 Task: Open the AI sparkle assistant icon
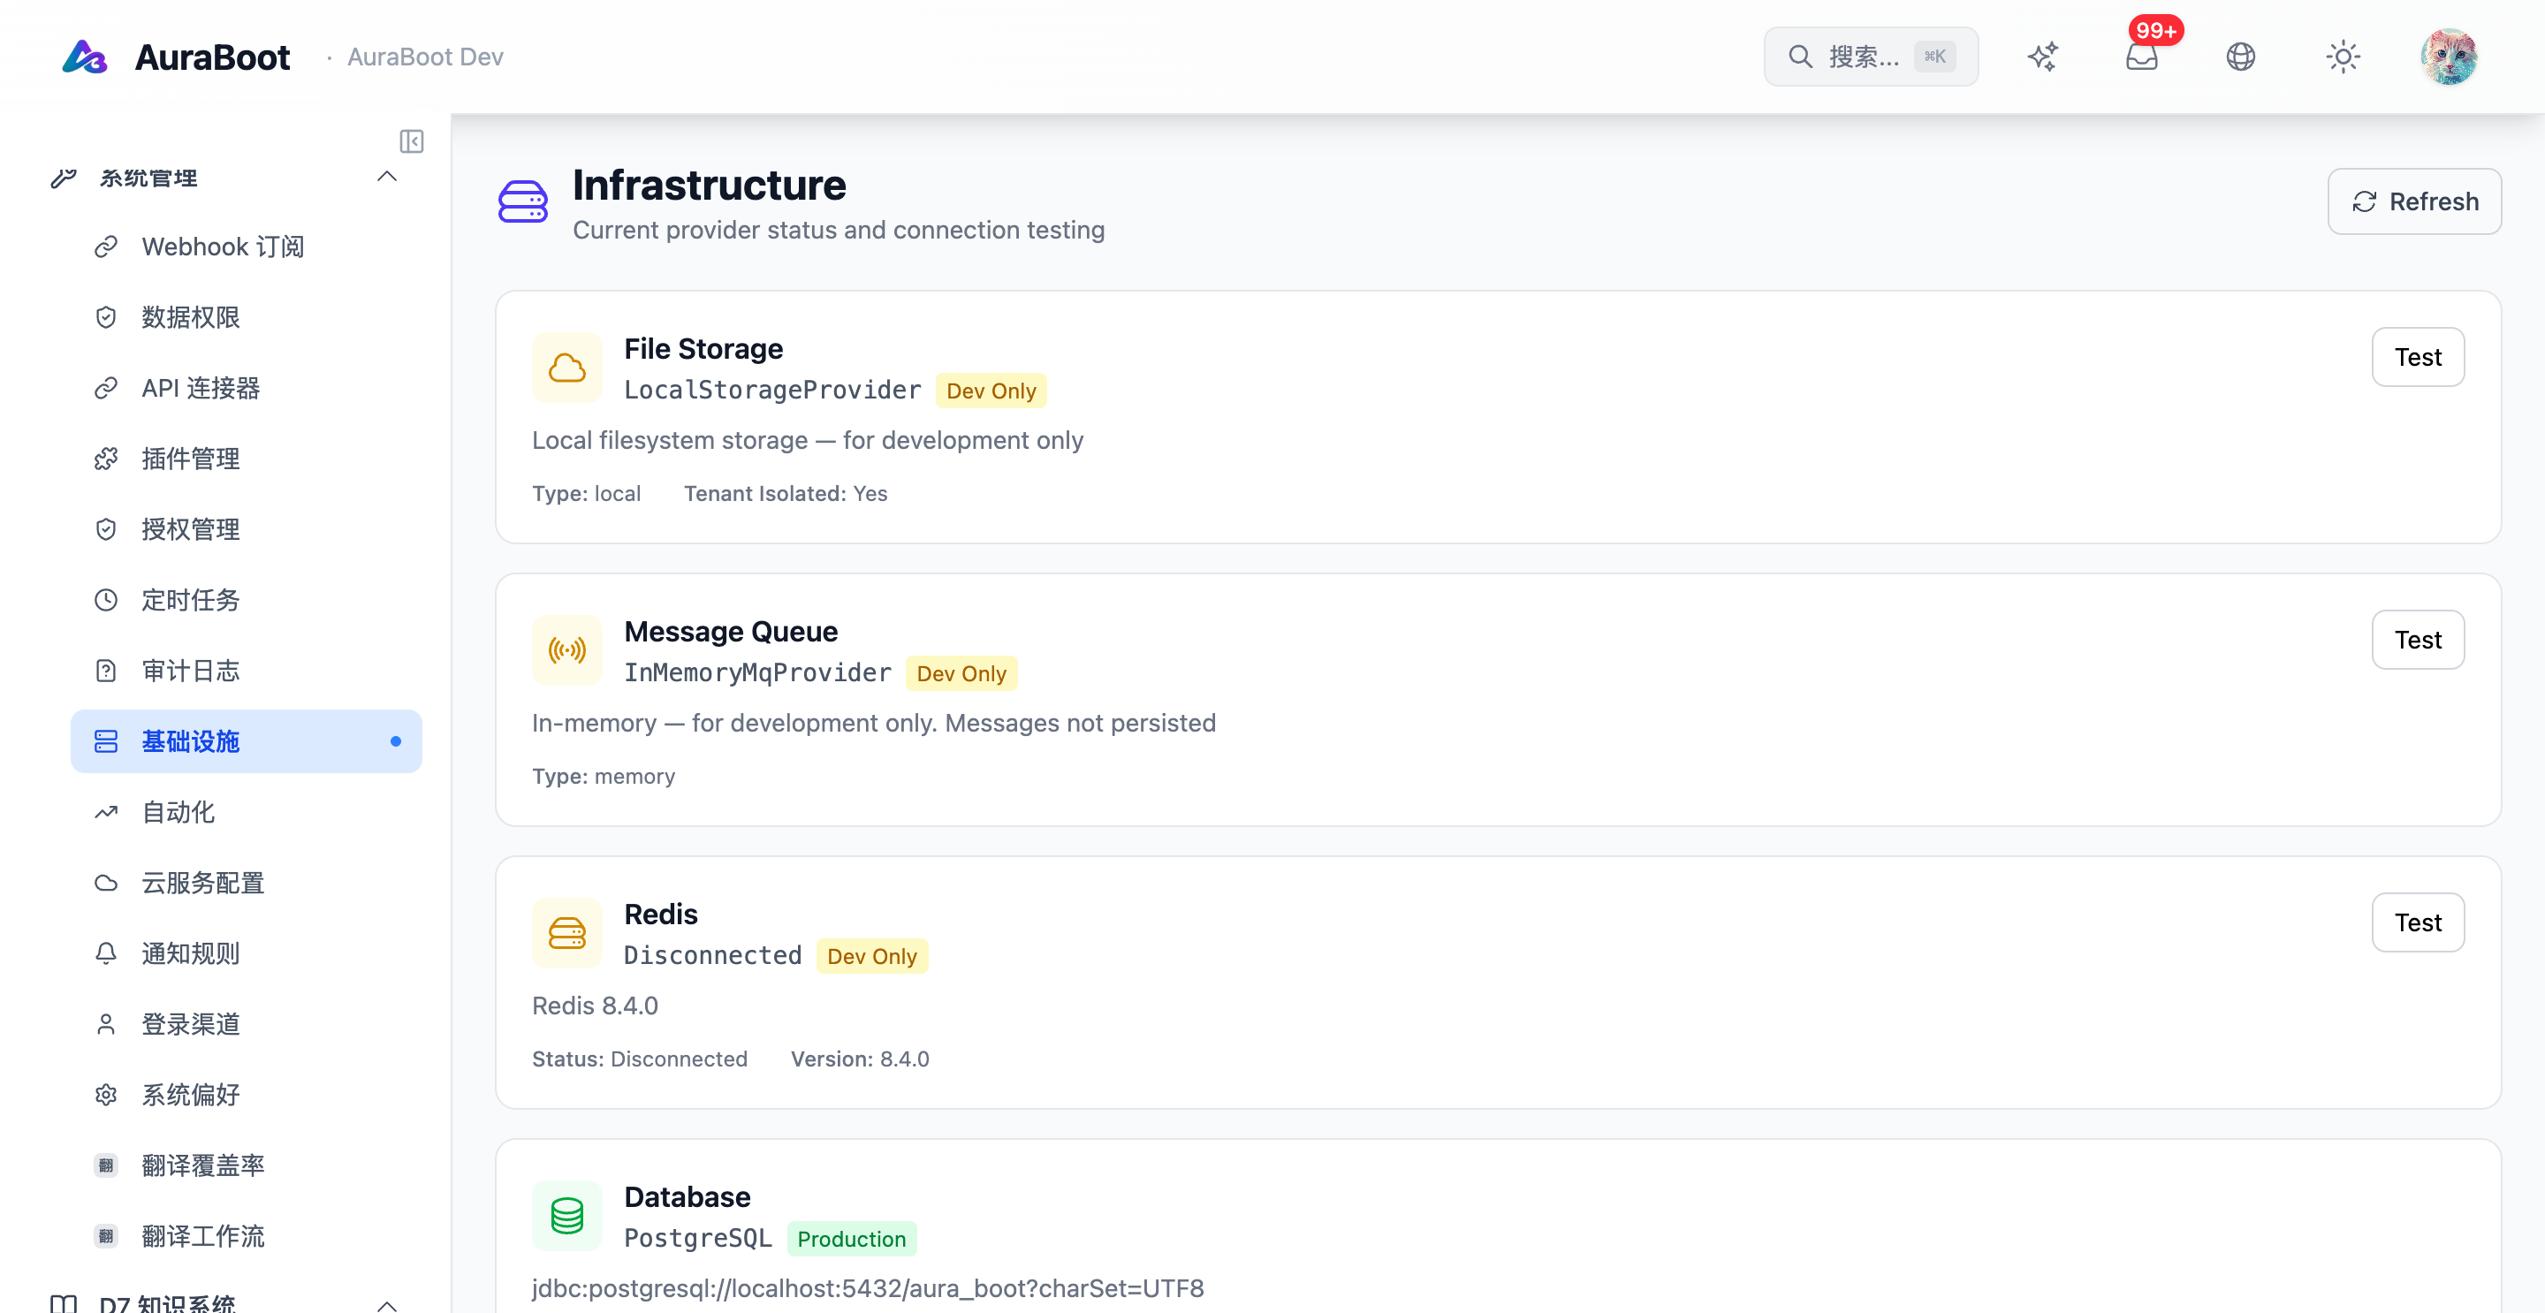2042,57
